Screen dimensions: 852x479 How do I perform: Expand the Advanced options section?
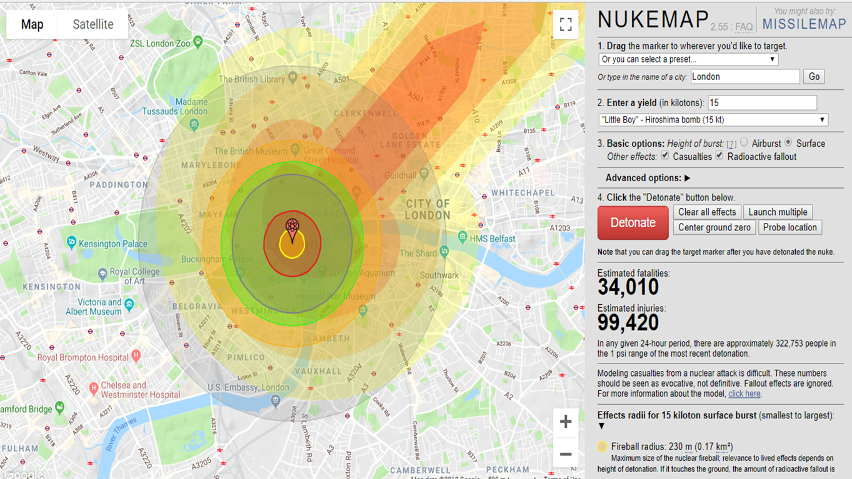(x=644, y=177)
